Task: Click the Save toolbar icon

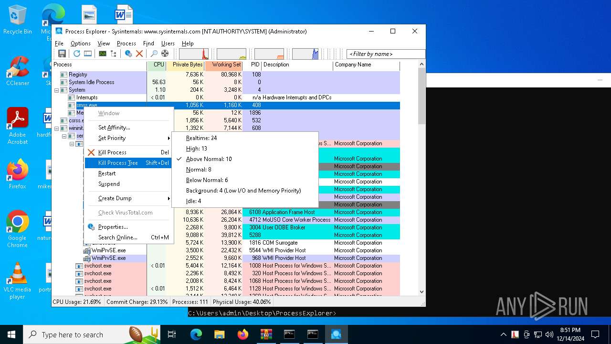Action: click(62, 54)
